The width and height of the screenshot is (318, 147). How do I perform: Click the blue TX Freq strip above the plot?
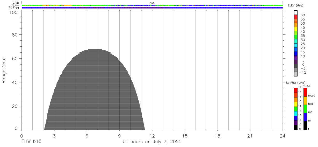(152, 8)
